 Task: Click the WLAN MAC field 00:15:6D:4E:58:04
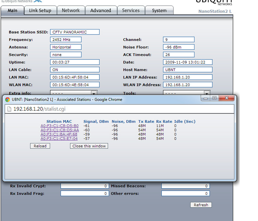pyautogui.click(x=75, y=85)
